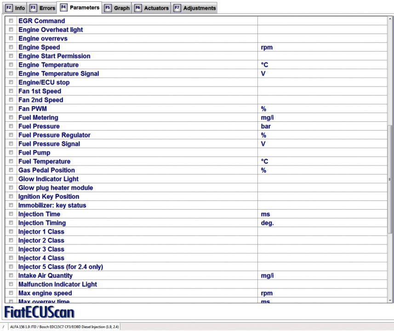
Task: Select Injector 5 Class (for 2.4 only) label
Action: [x=61, y=267]
